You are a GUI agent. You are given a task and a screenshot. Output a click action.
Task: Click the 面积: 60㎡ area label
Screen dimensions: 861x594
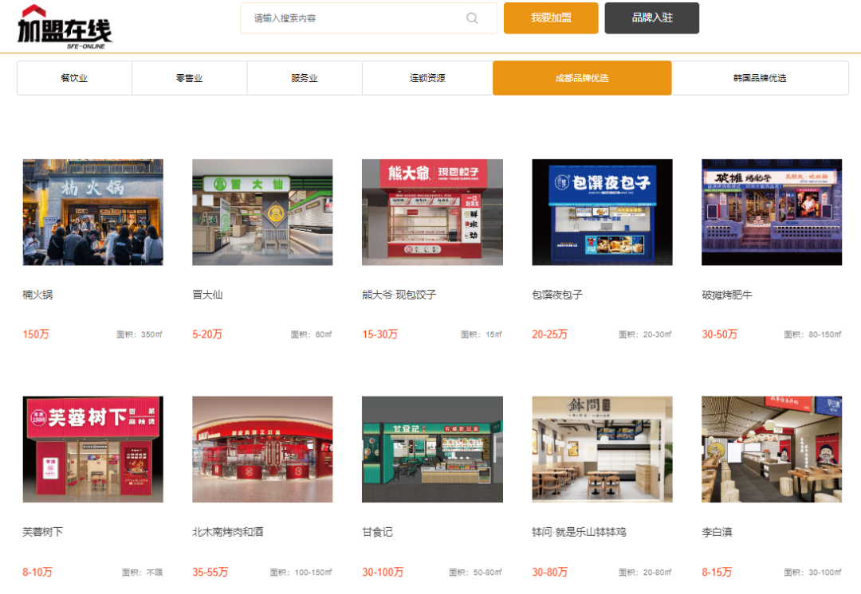(x=312, y=334)
